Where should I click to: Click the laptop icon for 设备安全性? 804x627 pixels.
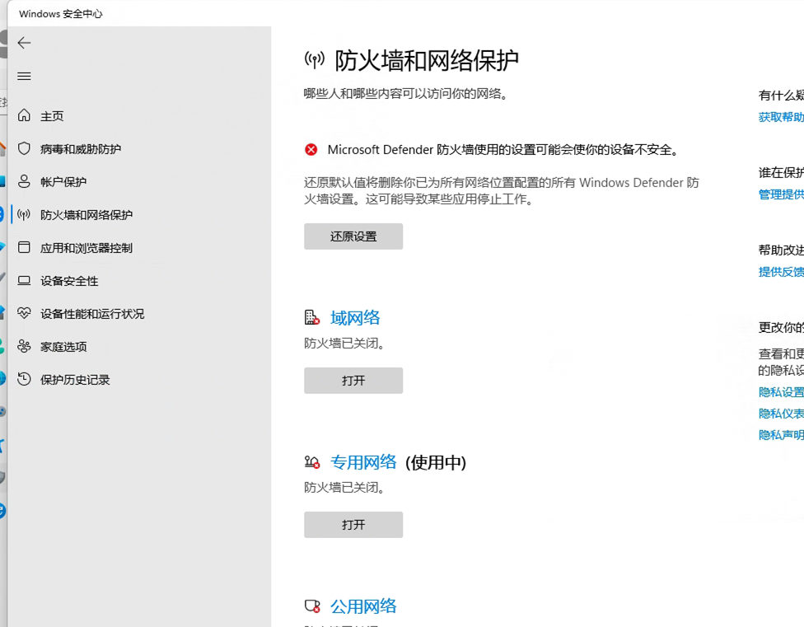pos(24,280)
